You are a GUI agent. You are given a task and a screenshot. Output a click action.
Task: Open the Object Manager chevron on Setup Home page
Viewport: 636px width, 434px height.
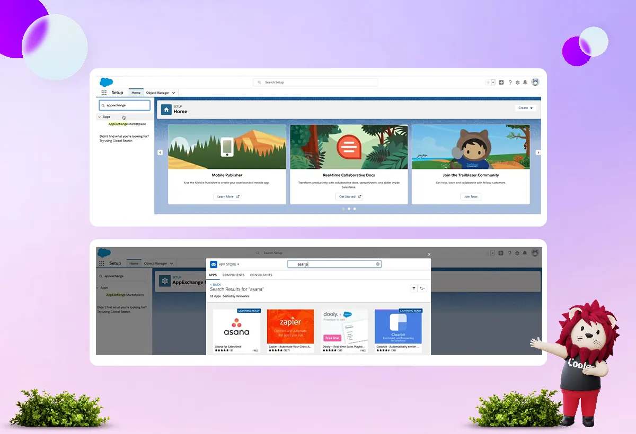173,93
